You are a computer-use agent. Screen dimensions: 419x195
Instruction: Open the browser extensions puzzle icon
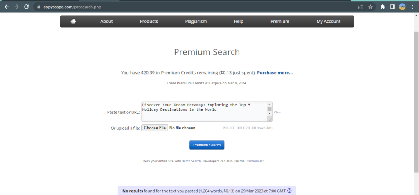click(x=383, y=7)
